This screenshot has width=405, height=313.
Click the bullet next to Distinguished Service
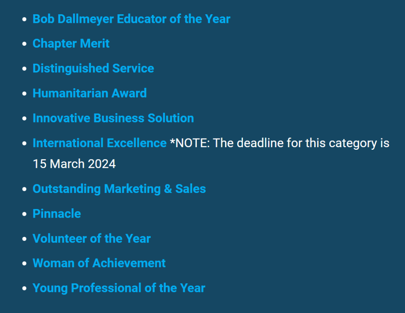(x=25, y=69)
